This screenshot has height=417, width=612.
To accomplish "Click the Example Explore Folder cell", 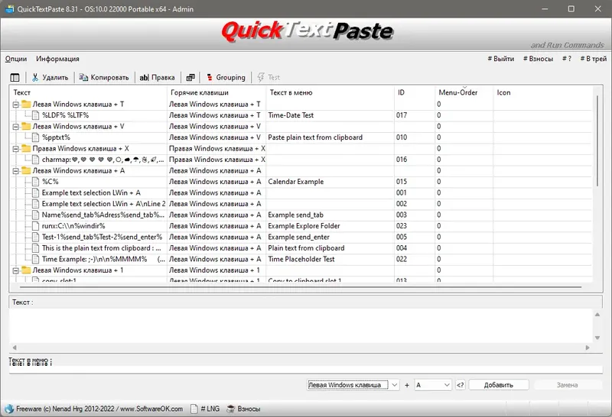I will (304, 226).
